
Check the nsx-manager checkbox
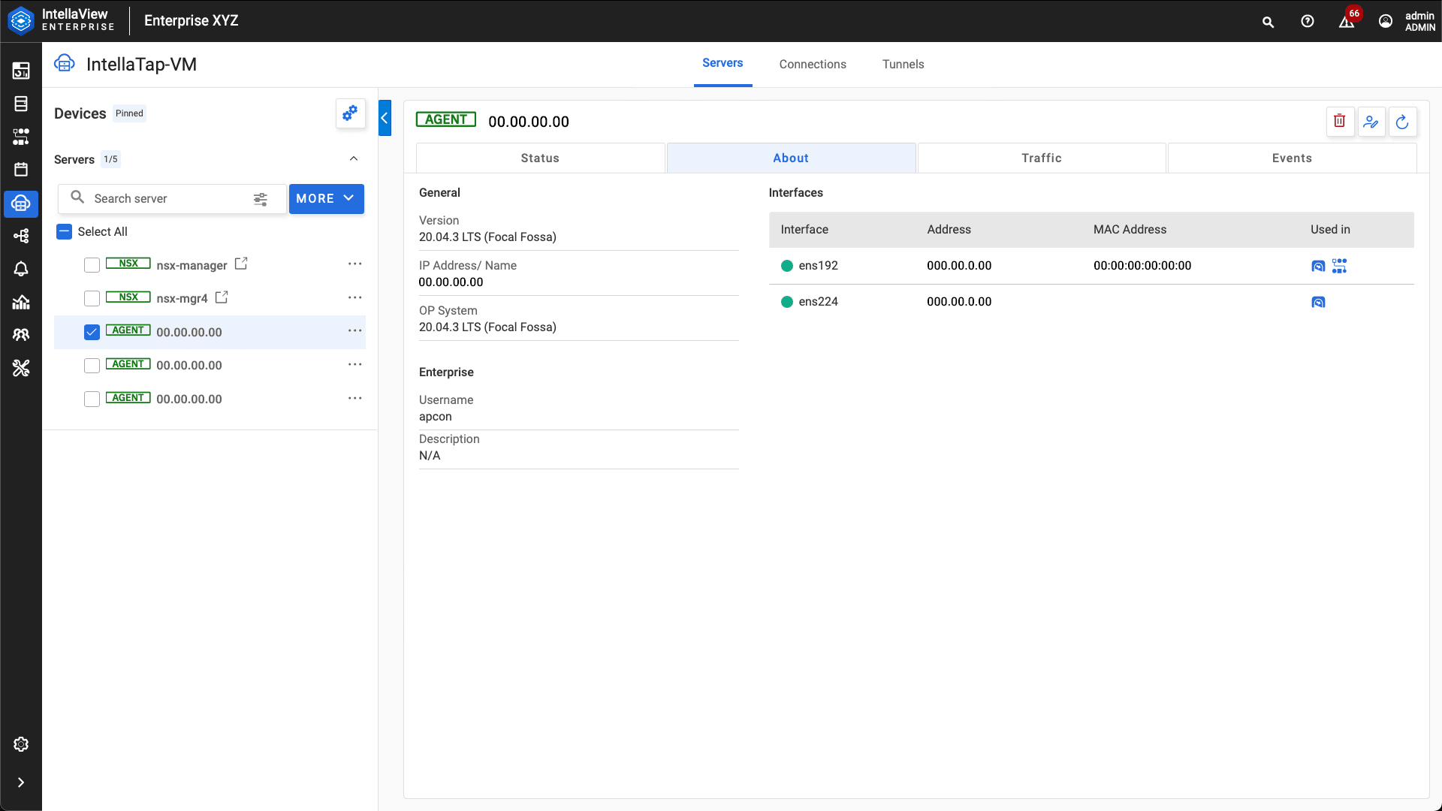click(x=92, y=265)
